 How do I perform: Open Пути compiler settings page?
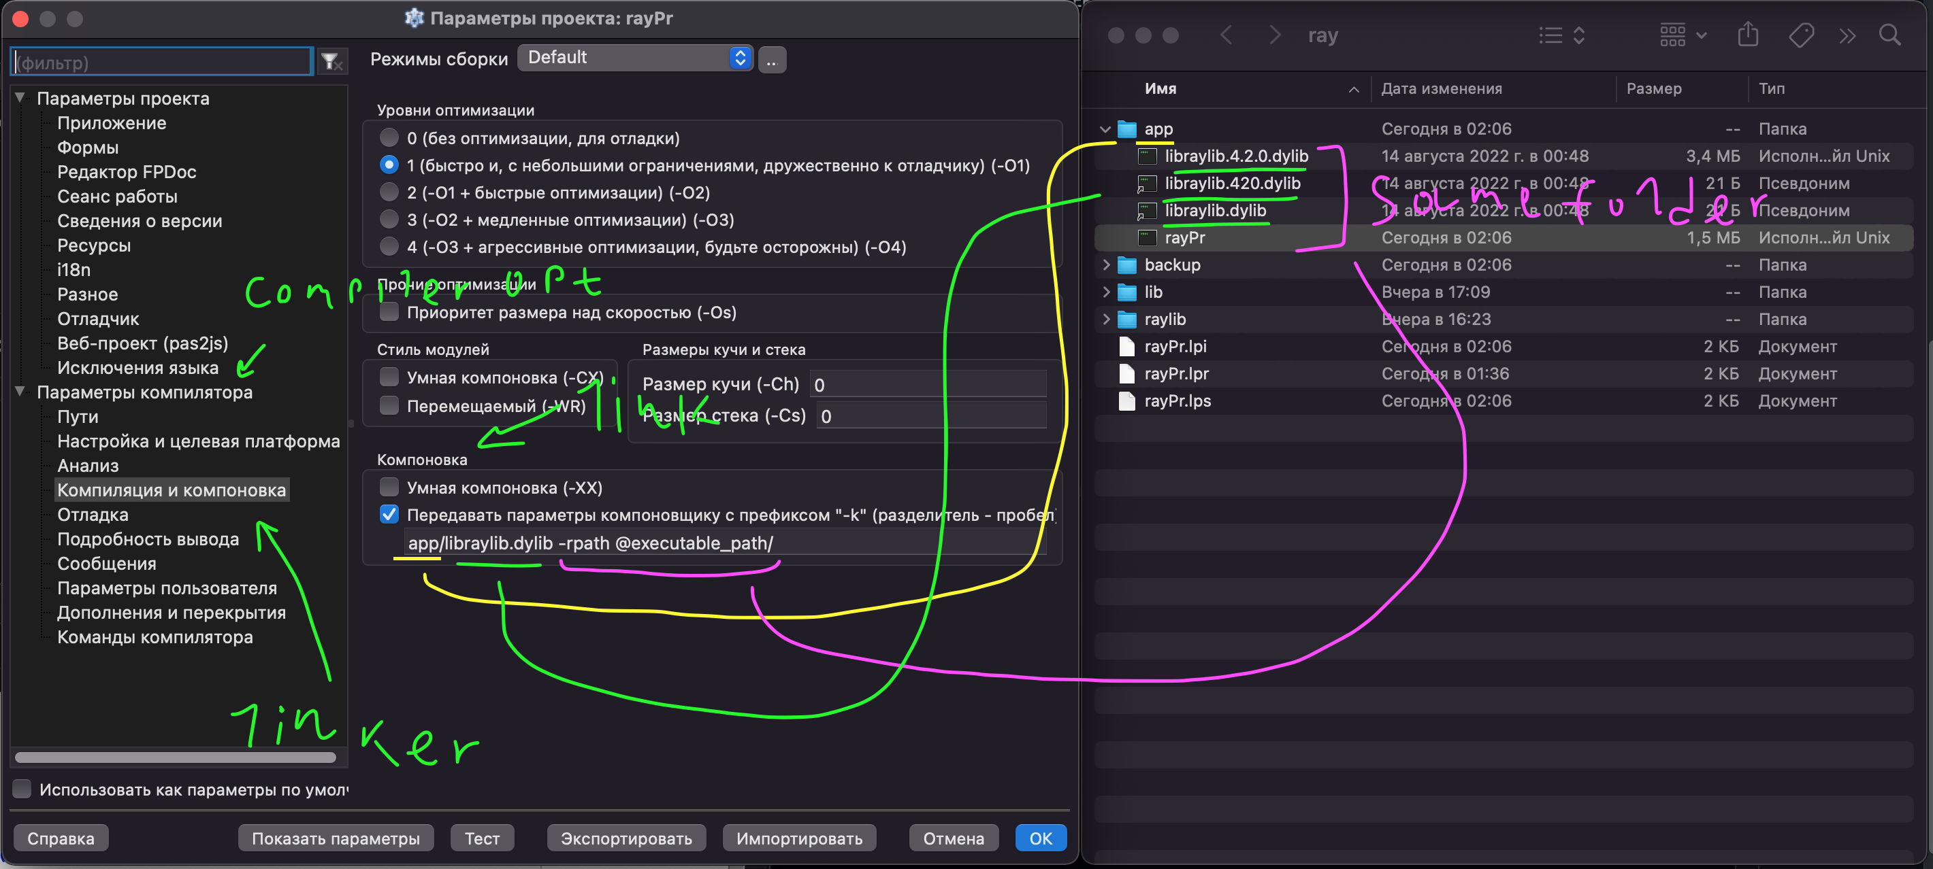pos(78,417)
